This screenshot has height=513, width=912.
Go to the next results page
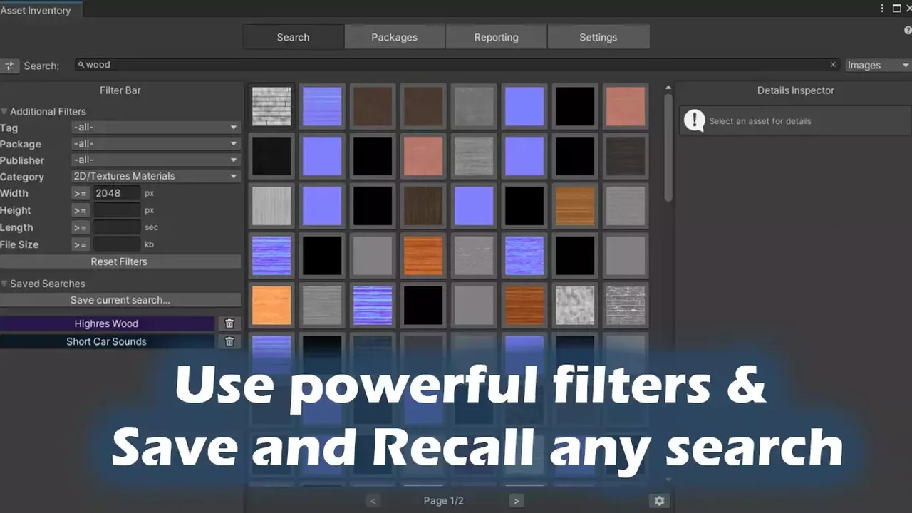517,501
